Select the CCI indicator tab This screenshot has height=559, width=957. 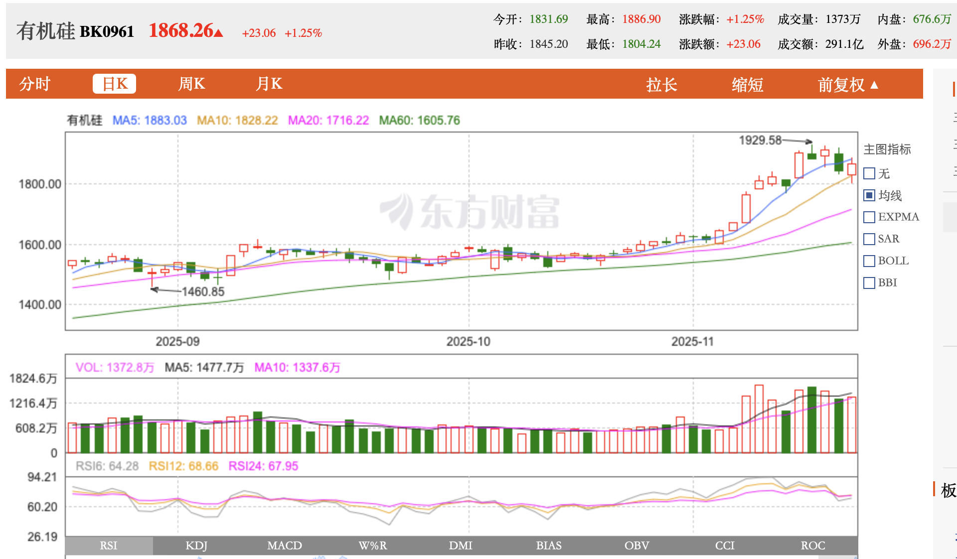tap(724, 546)
